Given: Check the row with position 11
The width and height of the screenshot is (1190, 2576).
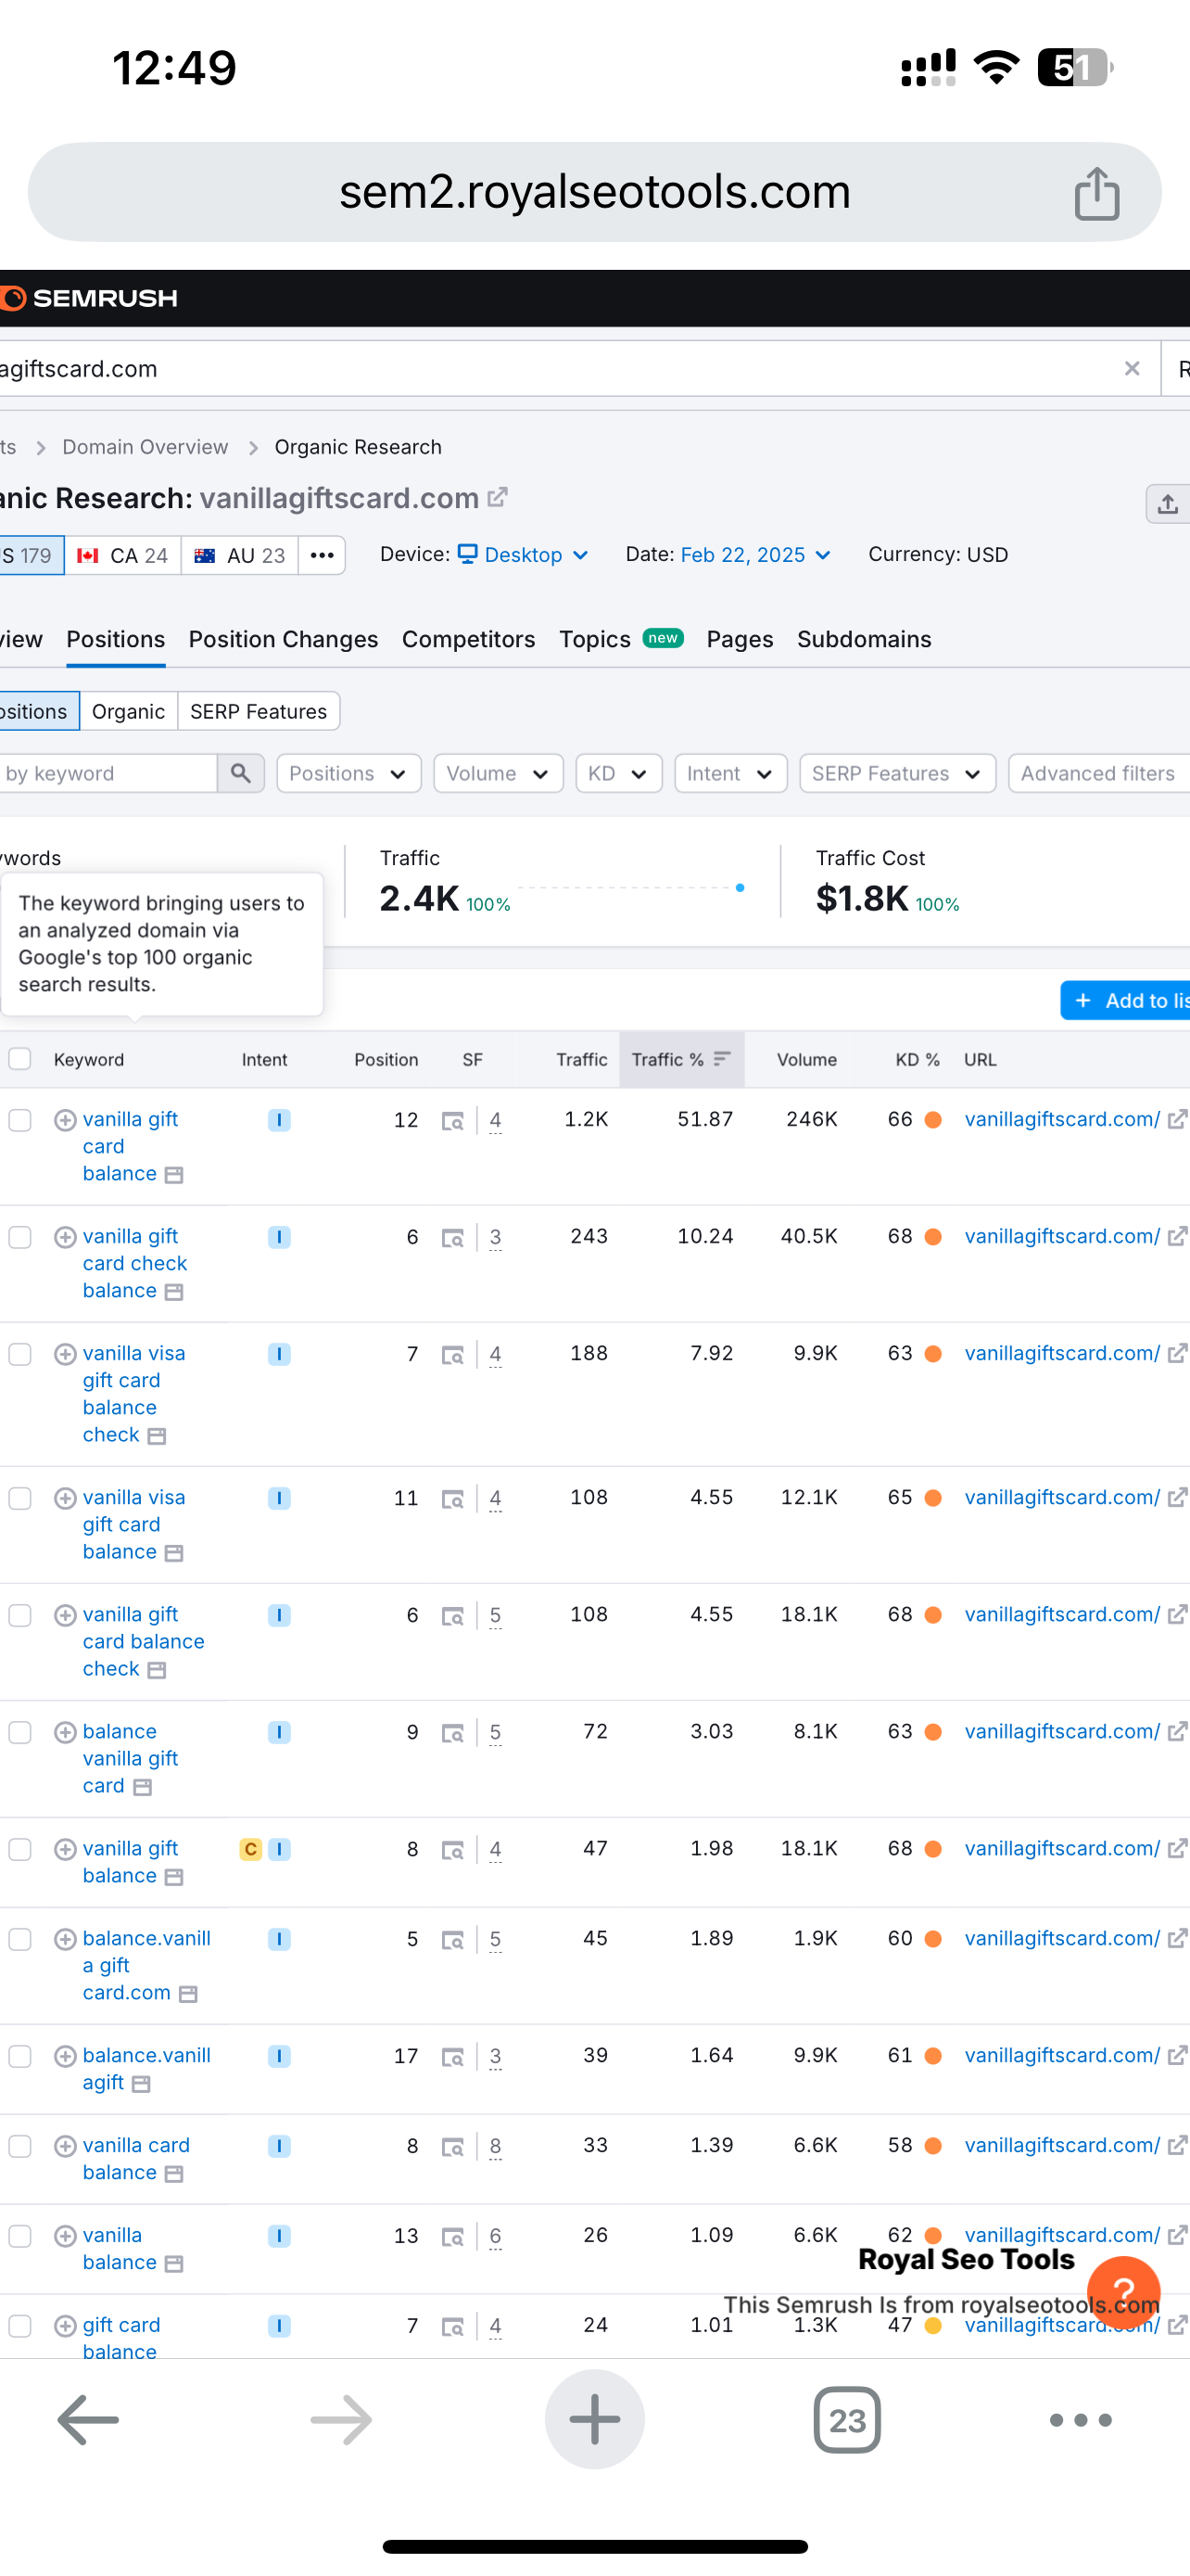Looking at the screenshot, I should [x=20, y=1498].
